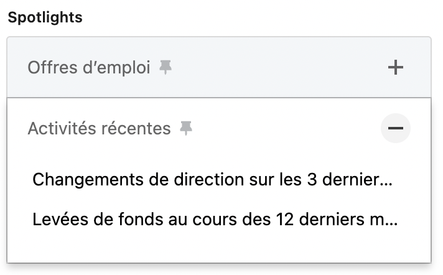This screenshot has width=443, height=275.
Task: Close the recent activities dropdown using minus icon
Action: (x=395, y=128)
